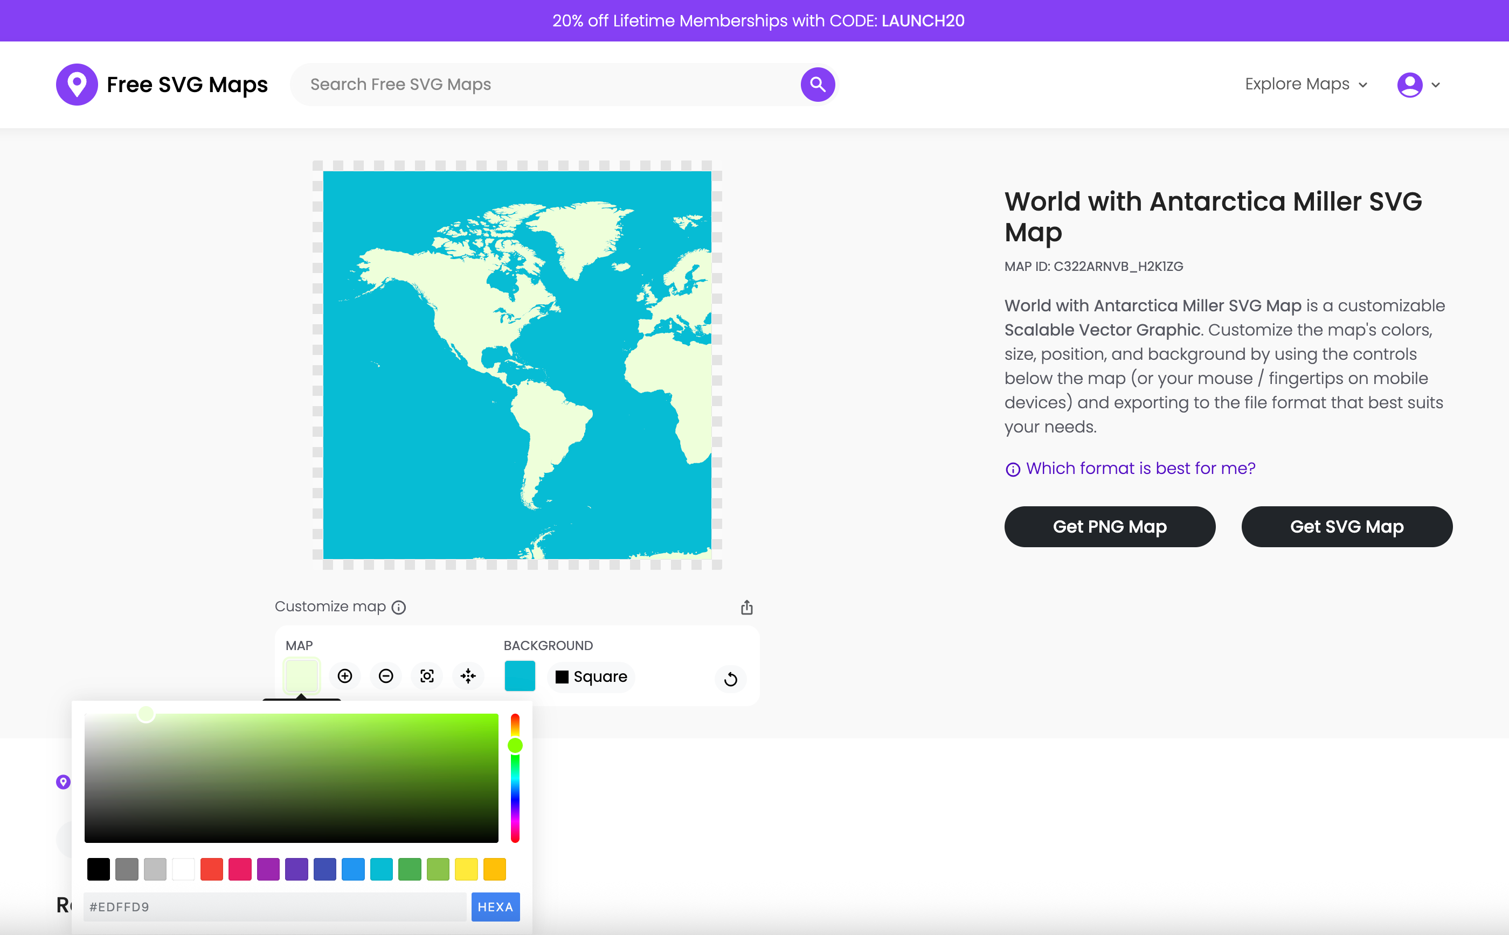Select the fit-to-frame map icon
Image resolution: width=1509 pixels, height=935 pixels.
tap(427, 676)
